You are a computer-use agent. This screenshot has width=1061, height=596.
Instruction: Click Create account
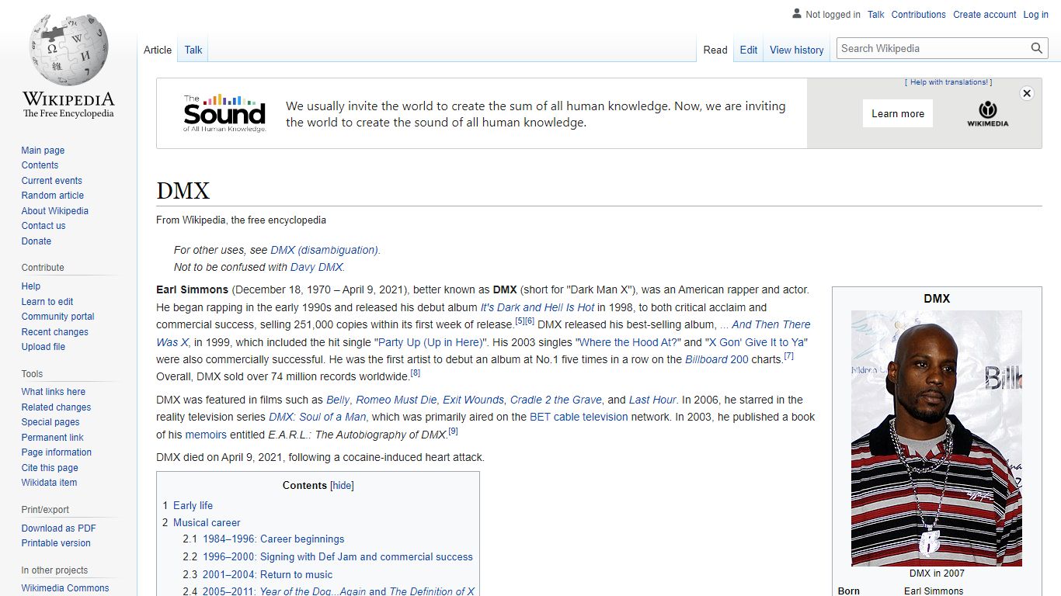point(985,15)
